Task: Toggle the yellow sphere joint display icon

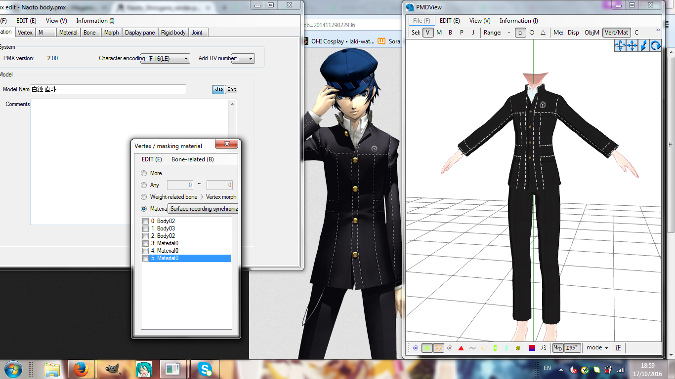Action: 518,348
